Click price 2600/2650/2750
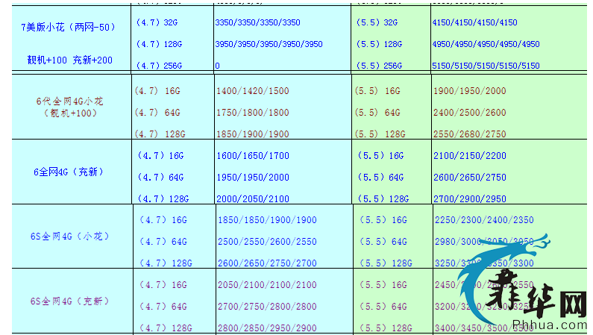Screen dimensions: 593x335 click(x=470, y=178)
